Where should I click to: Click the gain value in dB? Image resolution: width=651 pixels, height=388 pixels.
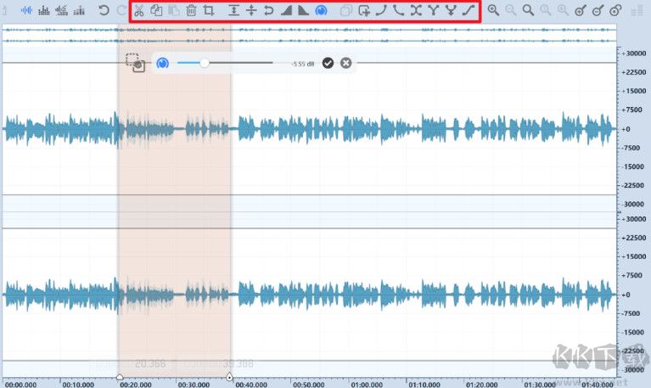pos(303,64)
